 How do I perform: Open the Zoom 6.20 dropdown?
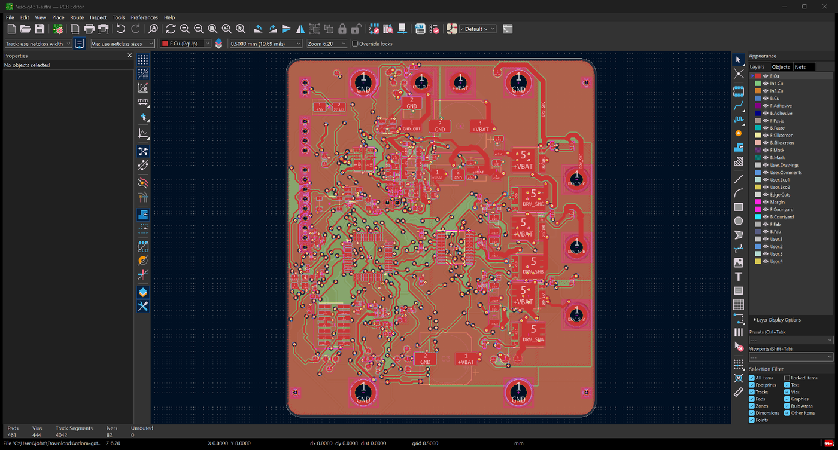point(327,44)
